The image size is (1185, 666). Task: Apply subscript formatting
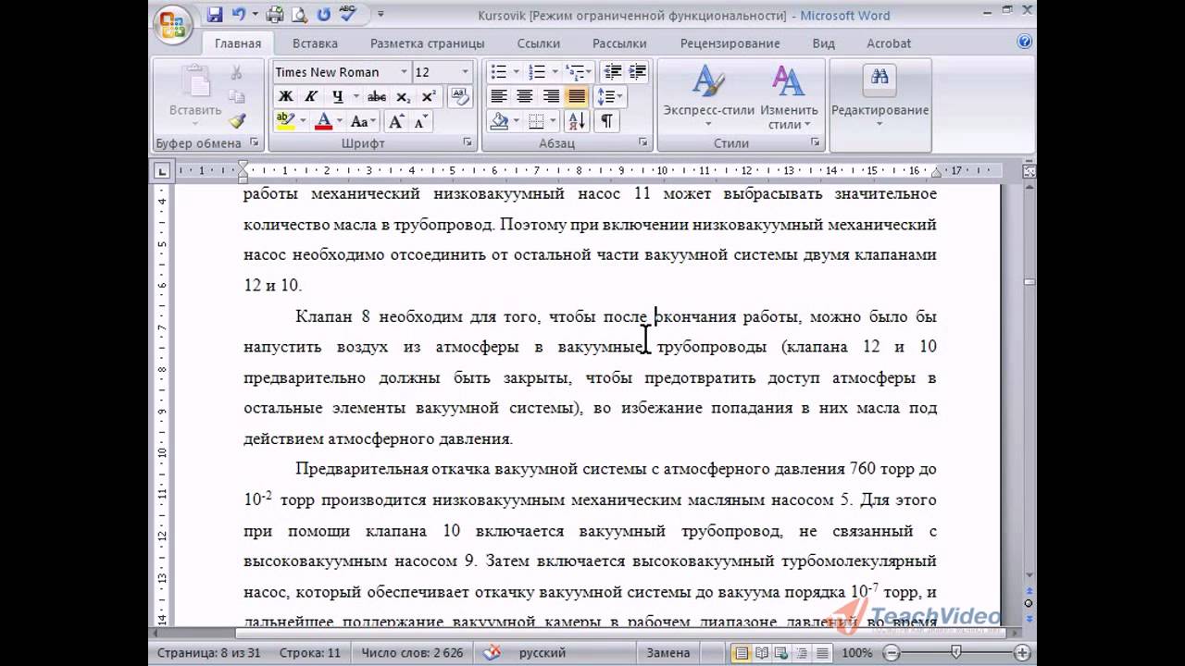tap(403, 96)
